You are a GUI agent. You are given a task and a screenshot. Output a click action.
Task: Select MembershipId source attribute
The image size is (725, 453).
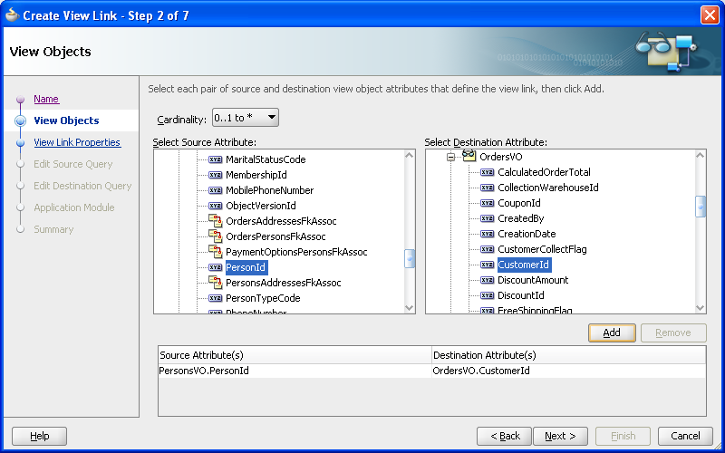pos(256,175)
